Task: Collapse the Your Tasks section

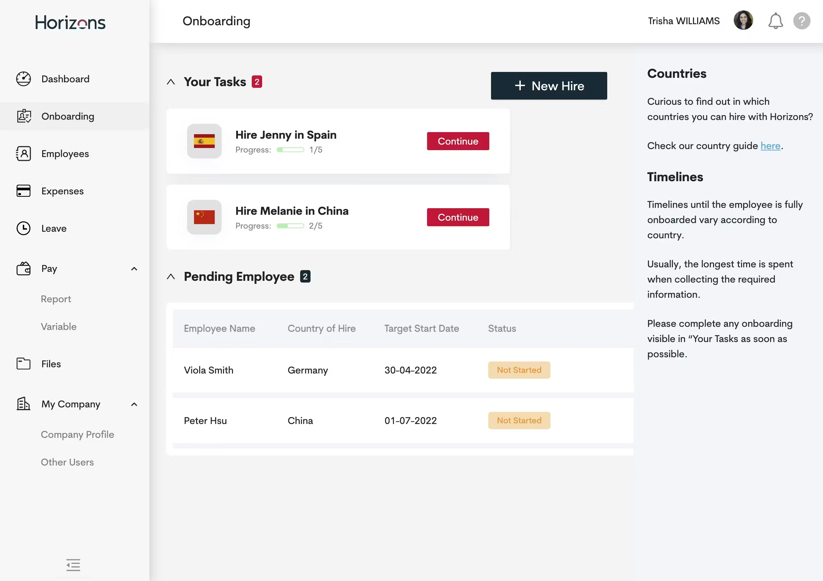Action: (x=171, y=82)
